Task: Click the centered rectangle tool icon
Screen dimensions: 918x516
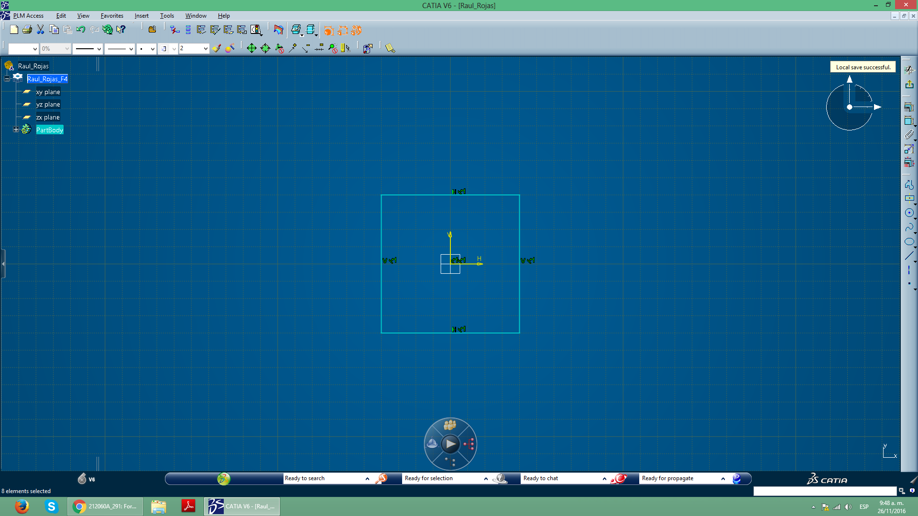Action: pos(909,199)
